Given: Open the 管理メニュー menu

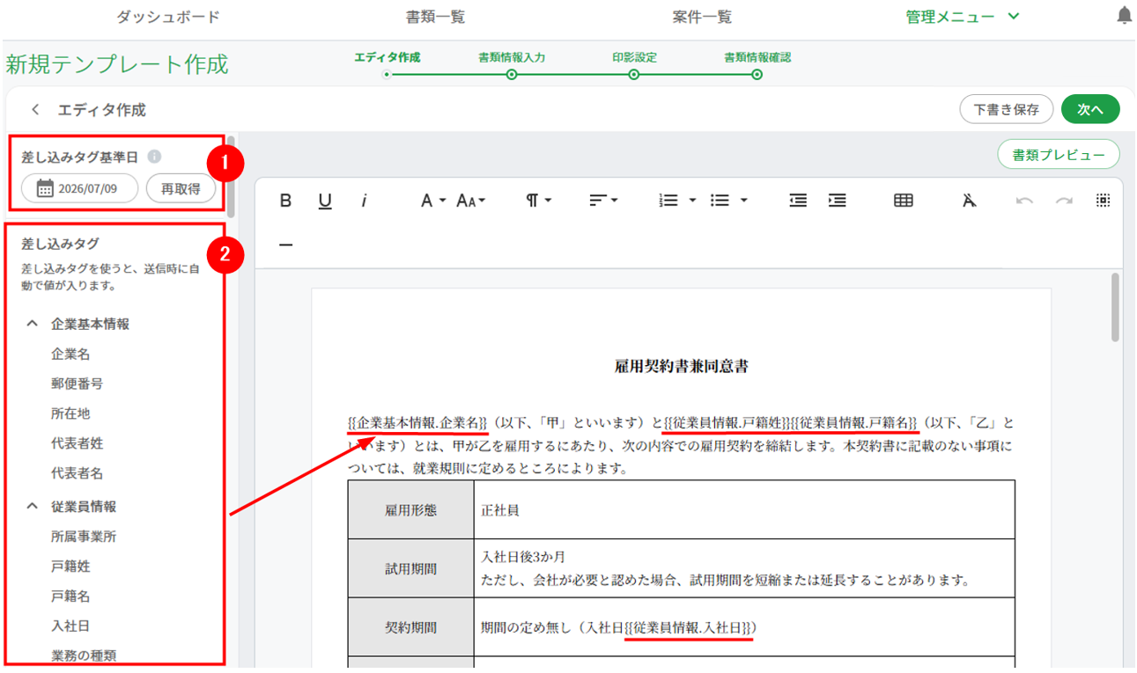Looking at the screenshot, I should [963, 17].
